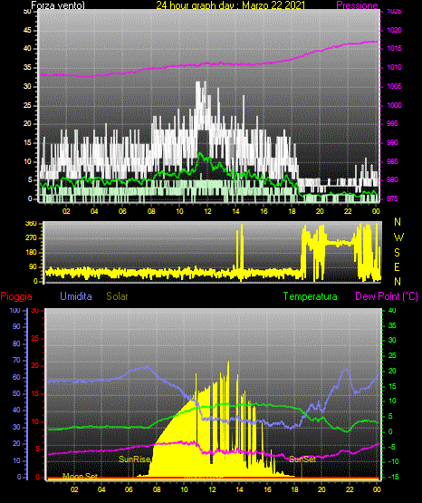Screen dimensions: 422x503
Task: Click the Pressione legend label
Action: pyautogui.click(x=357, y=5)
